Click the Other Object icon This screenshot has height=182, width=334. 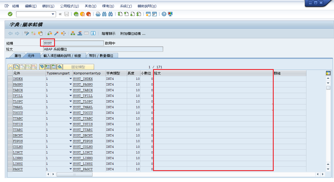click(40, 33)
